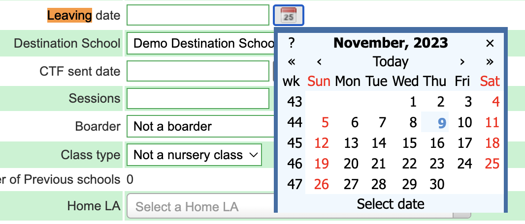Jump to next year with double-right arrow
This screenshot has height=224, width=525.
click(x=490, y=62)
